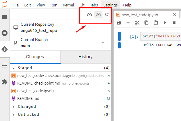Click the JupyterLab logo
Screen dimensions: 181x121
point(5,4)
